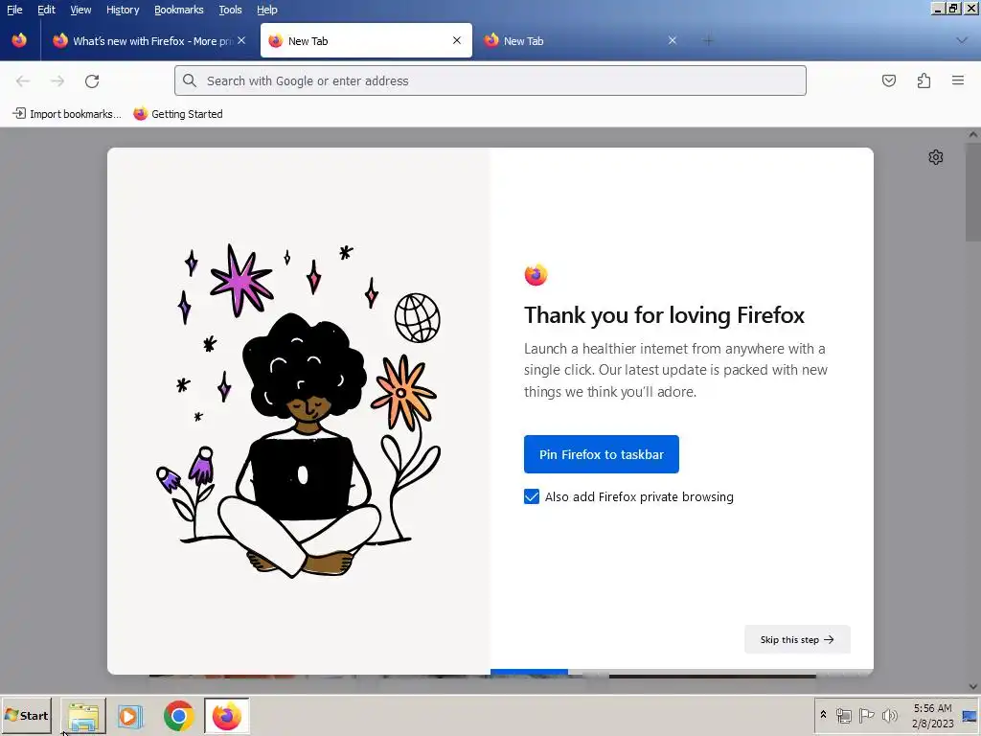Open Windows Explorer from taskbar

coord(83,715)
